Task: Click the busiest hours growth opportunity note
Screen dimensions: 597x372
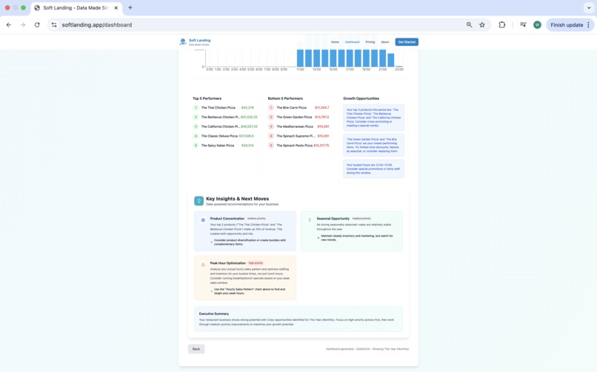Action: click(373, 169)
